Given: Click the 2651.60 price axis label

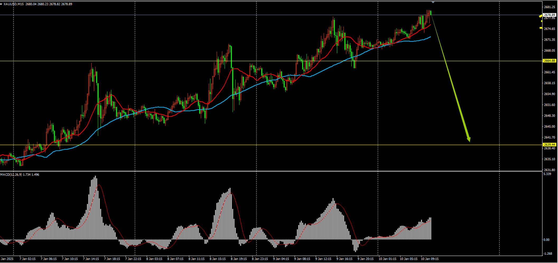Looking at the screenshot, I should pos(550,105).
